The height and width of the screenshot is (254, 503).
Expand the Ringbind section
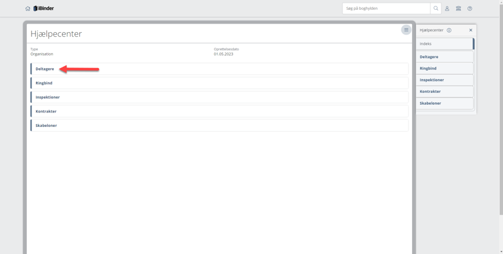[x=219, y=83]
